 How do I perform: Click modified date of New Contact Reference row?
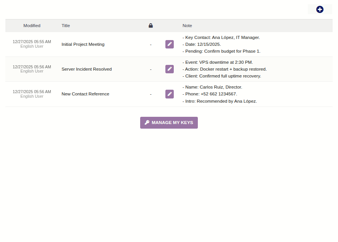pyautogui.click(x=32, y=92)
